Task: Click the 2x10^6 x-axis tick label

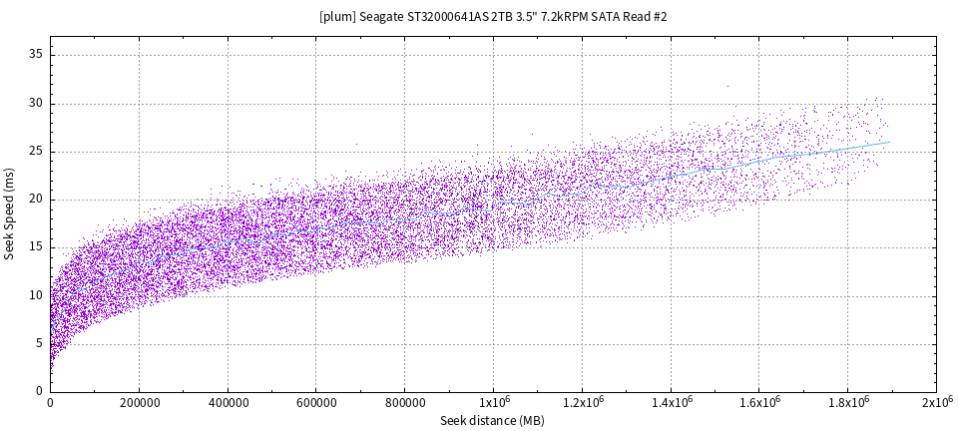Action: pyautogui.click(x=935, y=402)
